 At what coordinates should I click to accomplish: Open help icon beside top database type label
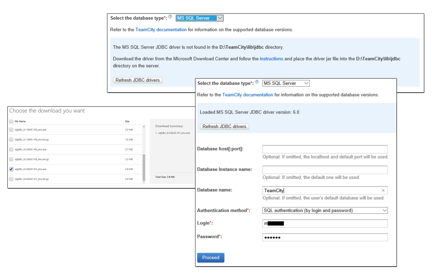[170, 16]
